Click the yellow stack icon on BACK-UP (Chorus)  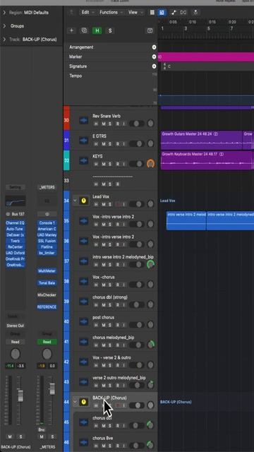(84, 402)
